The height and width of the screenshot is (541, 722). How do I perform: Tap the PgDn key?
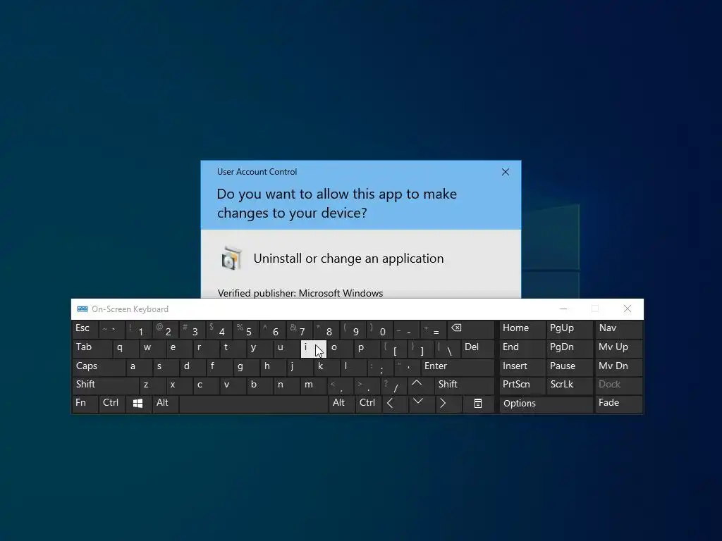[570, 348]
